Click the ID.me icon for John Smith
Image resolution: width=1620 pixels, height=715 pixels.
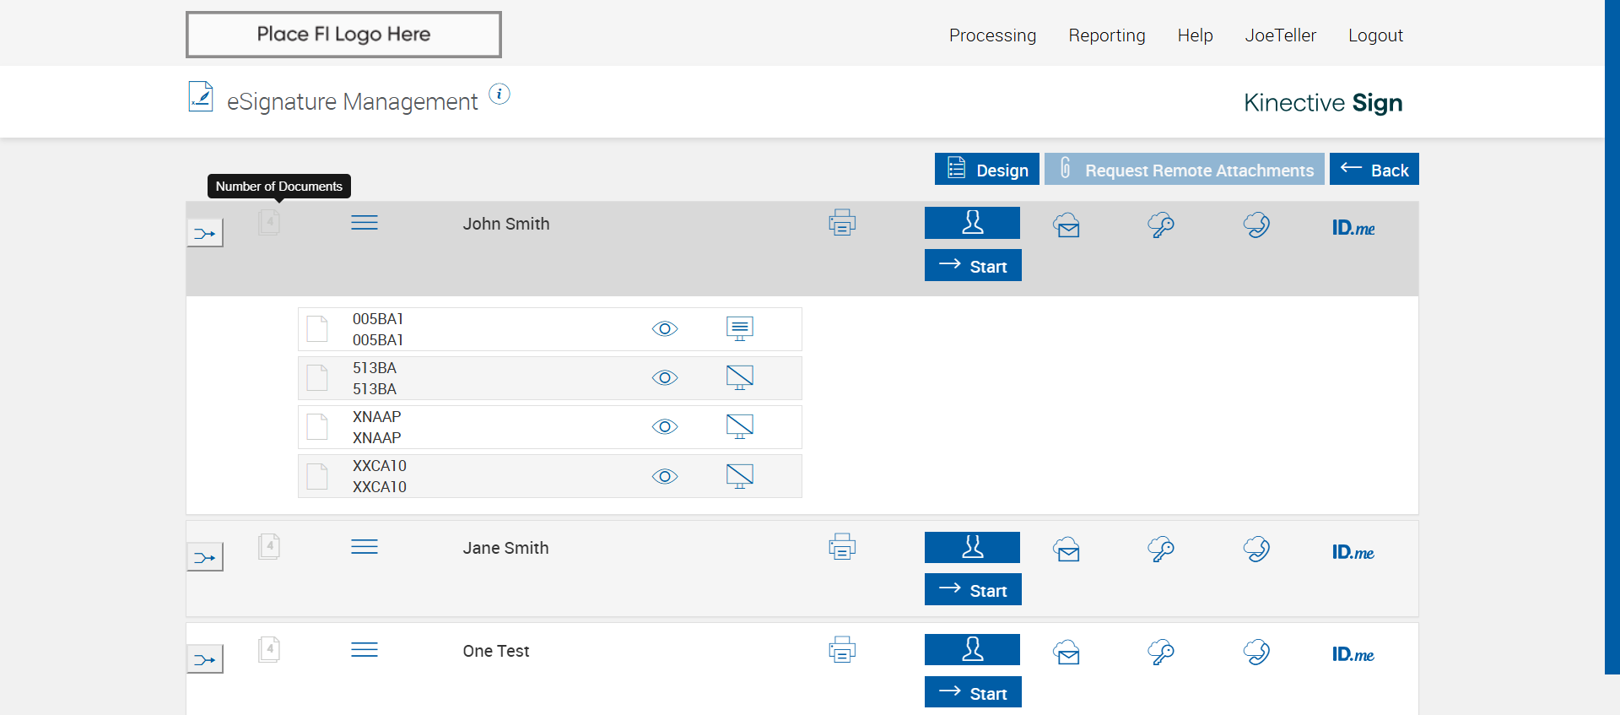point(1353,228)
